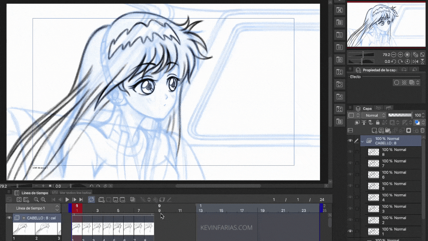Image resolution: width=428 pixels, height=241 pixels.
Task: Rotate canvas left in Navigator
Action: click(x=393, y=61)
